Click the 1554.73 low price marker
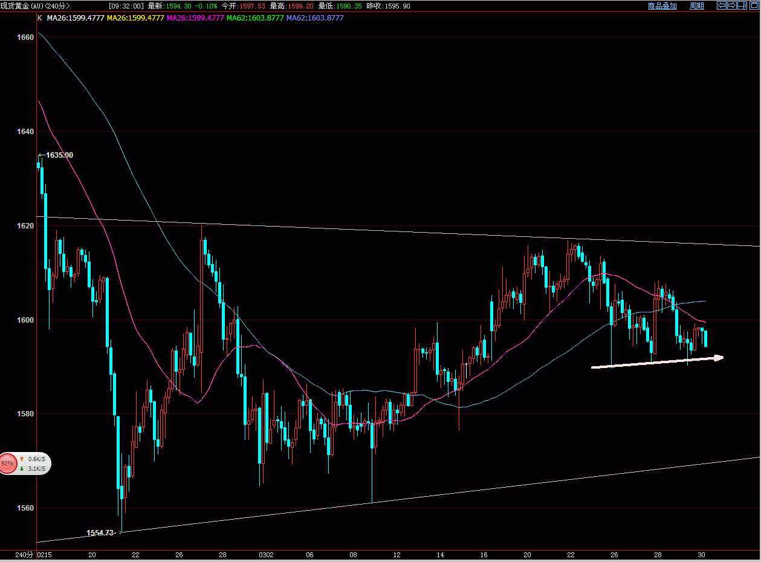 click(100, 532)
